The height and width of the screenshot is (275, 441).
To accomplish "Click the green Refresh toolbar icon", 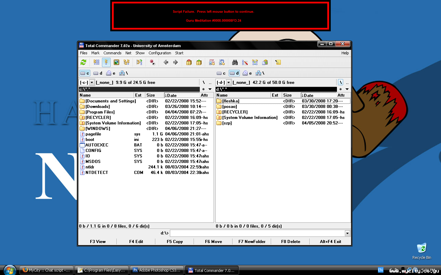I will pos(83,62).
